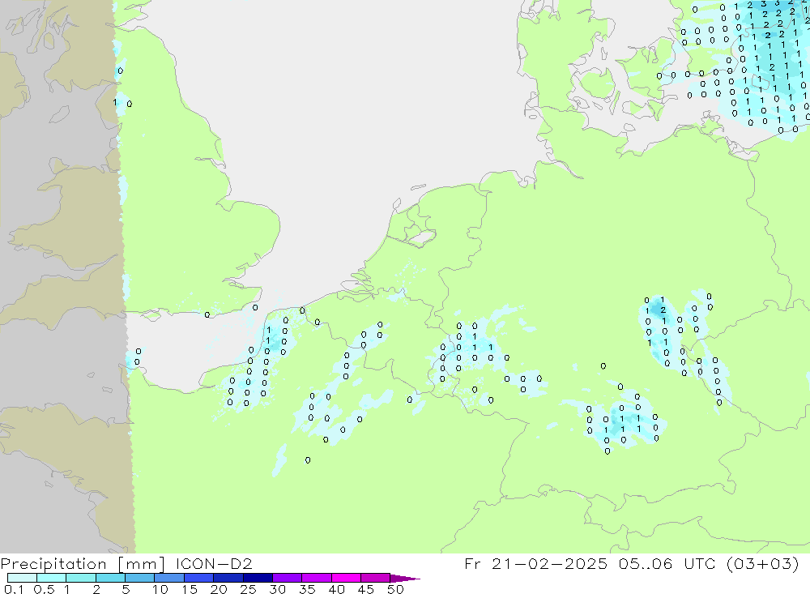This screenshot has height=594, width=810.
Task: Select the violet swatch between 35 and 40
Action: coord(317,578)
